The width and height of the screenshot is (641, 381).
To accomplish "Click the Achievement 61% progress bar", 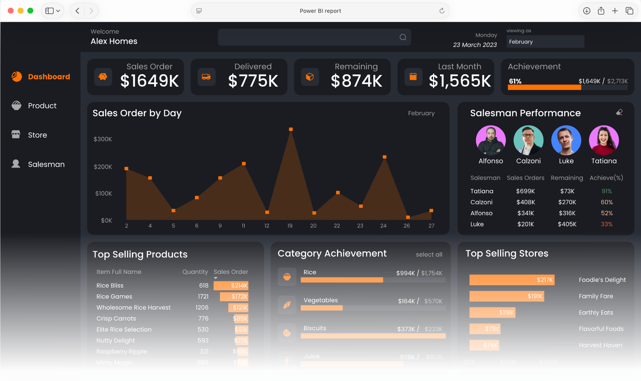I will [568, 87].
